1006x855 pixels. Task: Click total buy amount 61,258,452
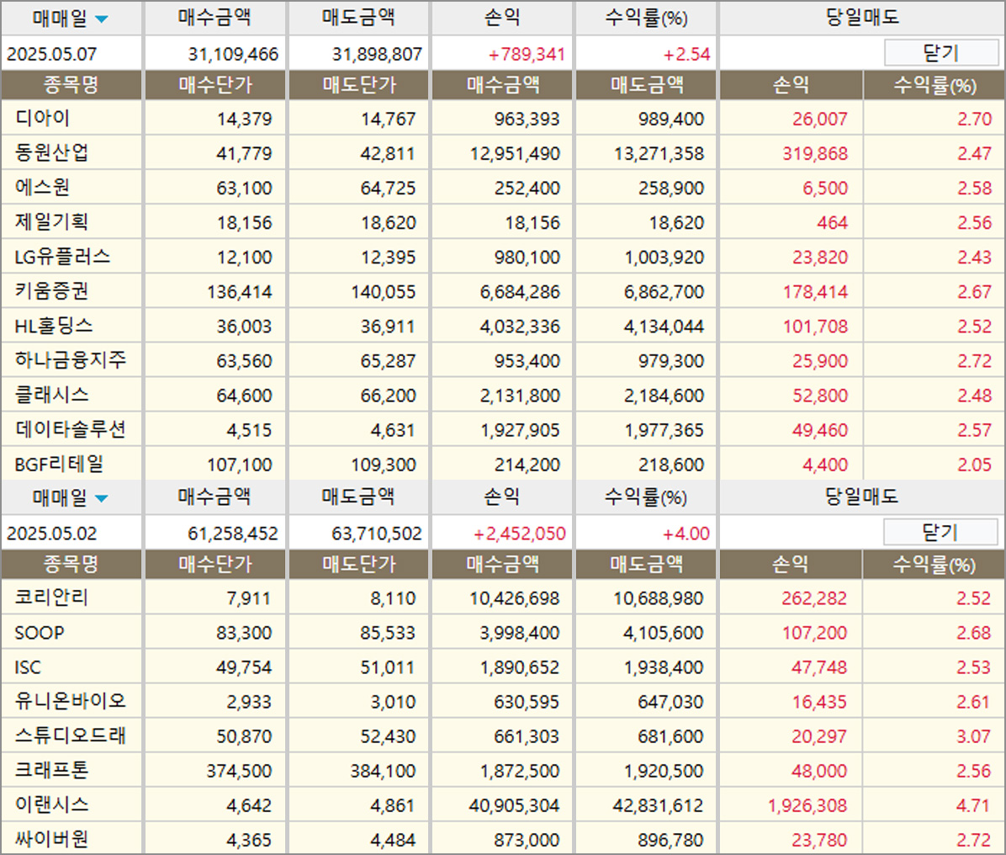point(233,534)
